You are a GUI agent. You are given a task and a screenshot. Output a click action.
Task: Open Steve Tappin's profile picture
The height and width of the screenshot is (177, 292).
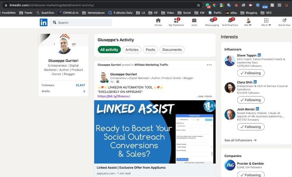click(x=230, y=61)
